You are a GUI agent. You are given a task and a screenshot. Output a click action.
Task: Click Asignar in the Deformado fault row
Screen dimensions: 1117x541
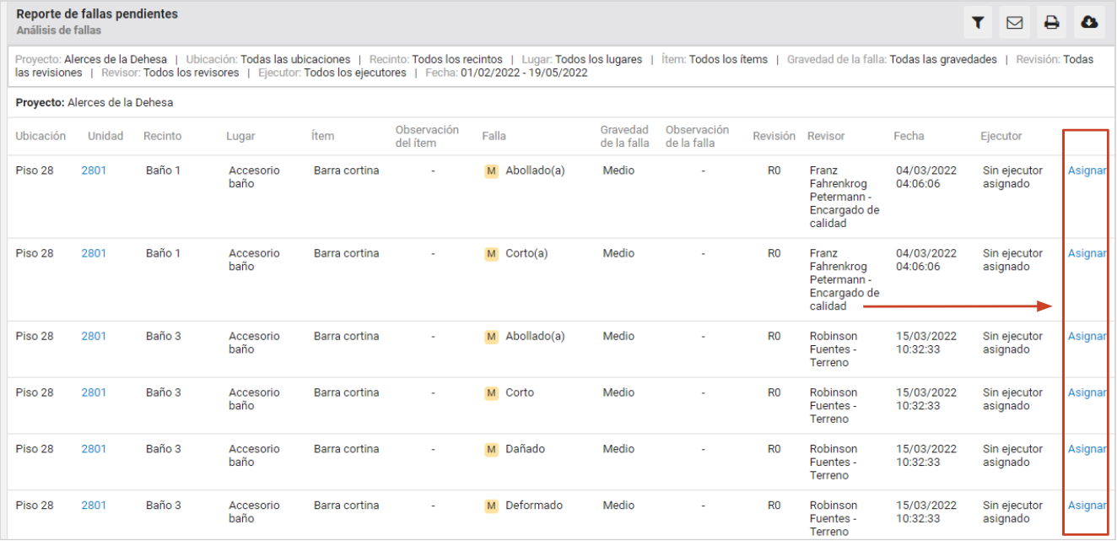point(1087,506)
